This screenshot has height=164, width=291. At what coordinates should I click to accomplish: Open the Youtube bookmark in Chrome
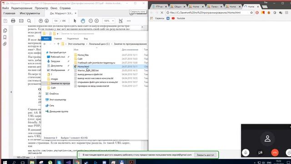click(178, 18)
